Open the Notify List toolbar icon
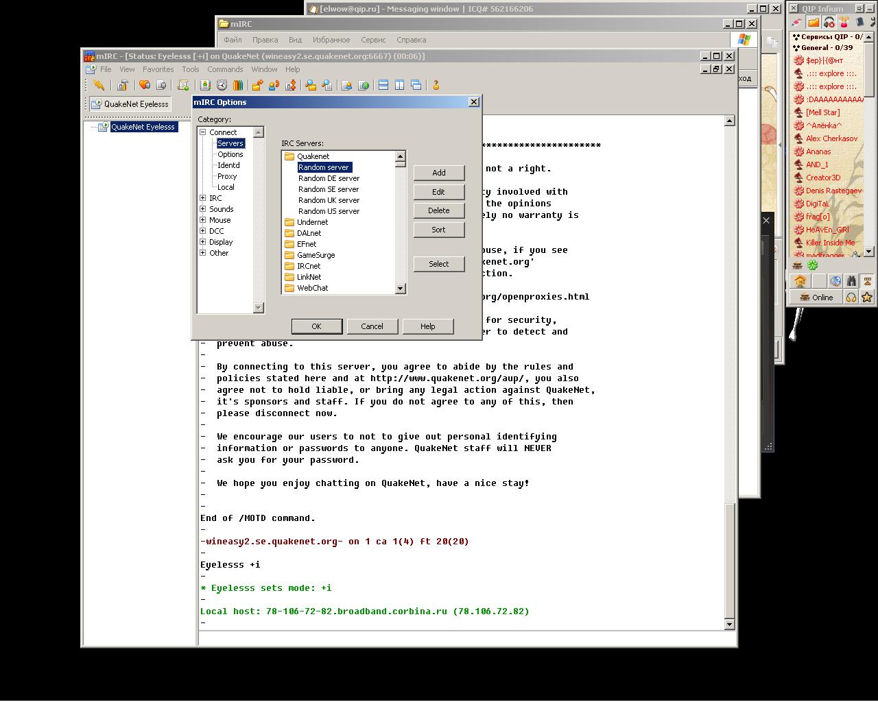 coord(347,85)
